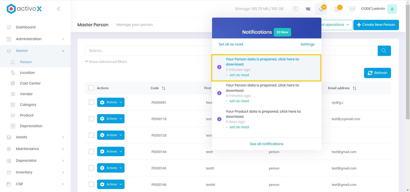Click Create New Person button
The image size is (410, 192).
[376, 25]
